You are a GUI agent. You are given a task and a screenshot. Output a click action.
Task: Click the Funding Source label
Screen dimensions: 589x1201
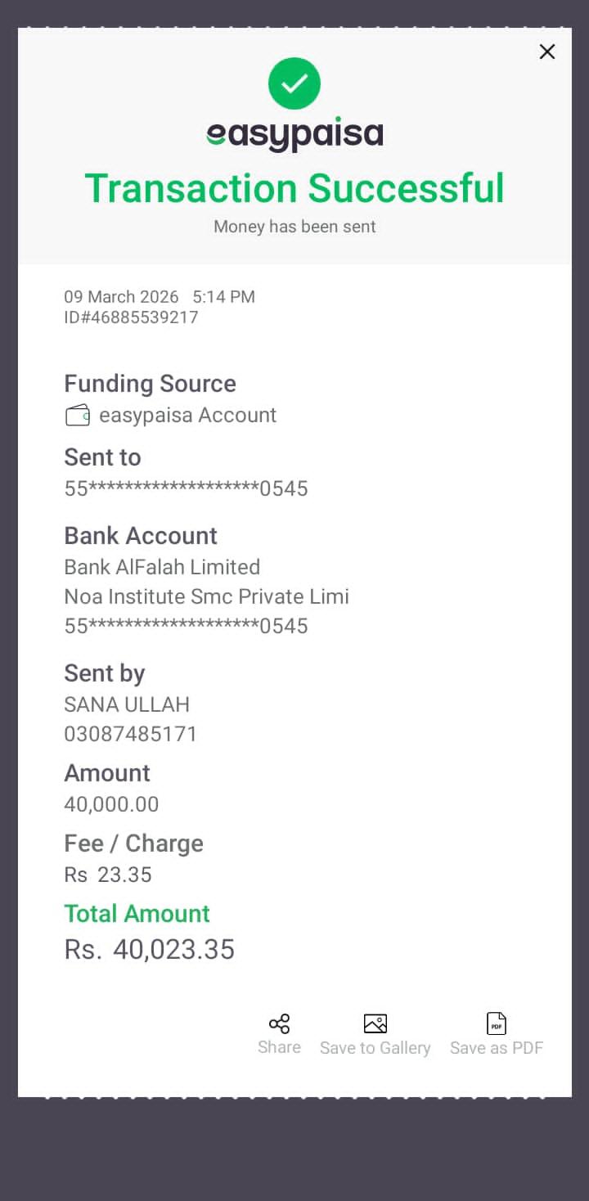[x=150, y=384]
